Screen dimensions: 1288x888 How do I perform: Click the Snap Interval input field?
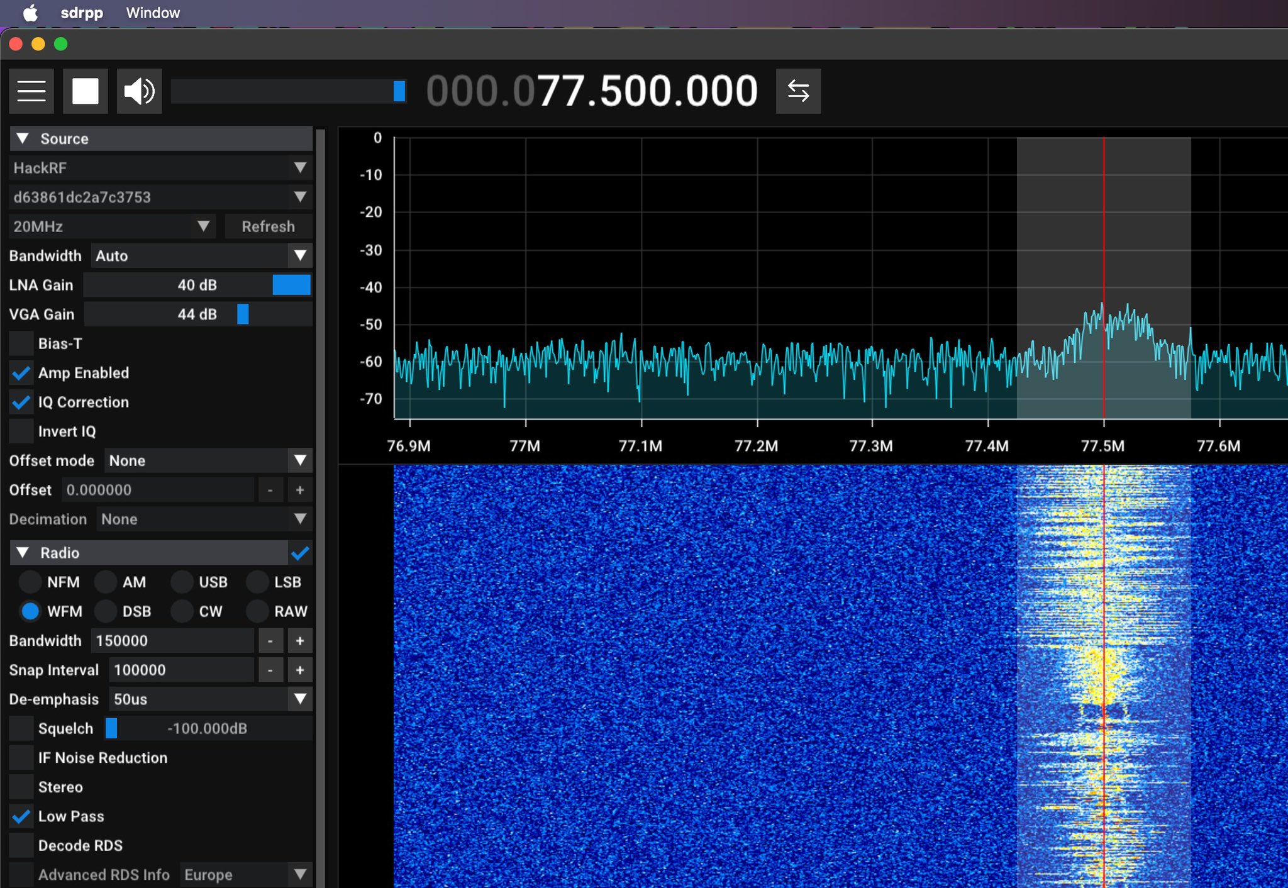[181, 670]
